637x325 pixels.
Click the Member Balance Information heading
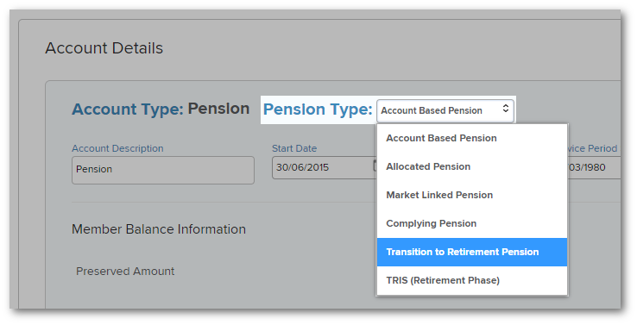tap(159, 229)
